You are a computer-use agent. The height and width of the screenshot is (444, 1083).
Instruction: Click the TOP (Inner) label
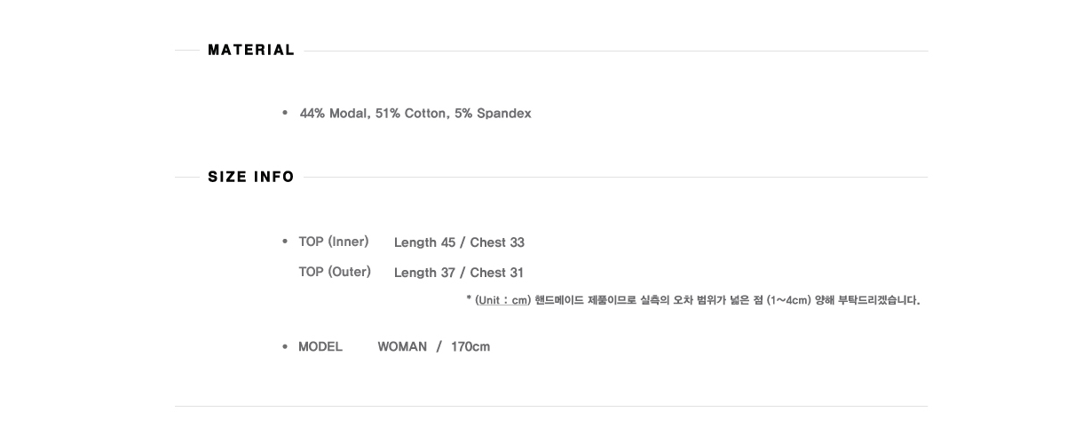point(334,242)
